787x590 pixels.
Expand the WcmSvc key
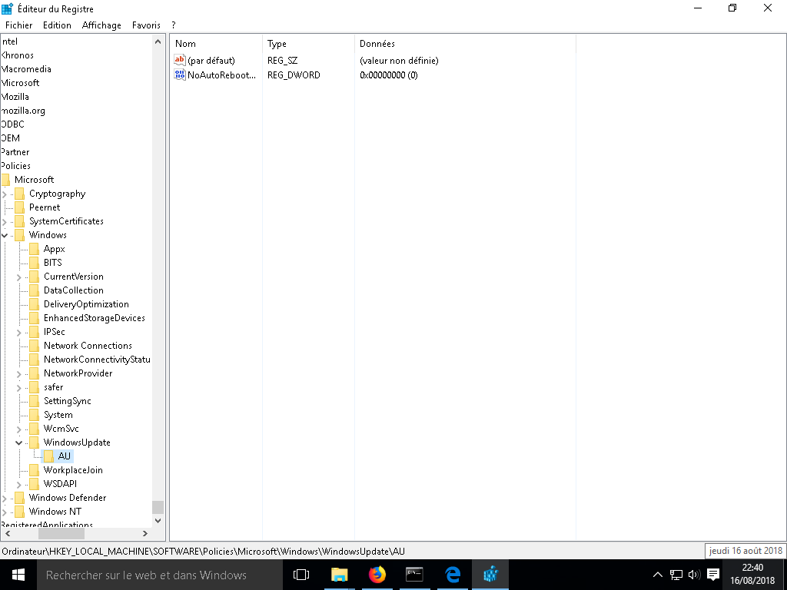click(x=19, y=429)
